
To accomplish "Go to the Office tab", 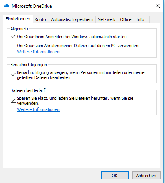I will coord(126,19).
